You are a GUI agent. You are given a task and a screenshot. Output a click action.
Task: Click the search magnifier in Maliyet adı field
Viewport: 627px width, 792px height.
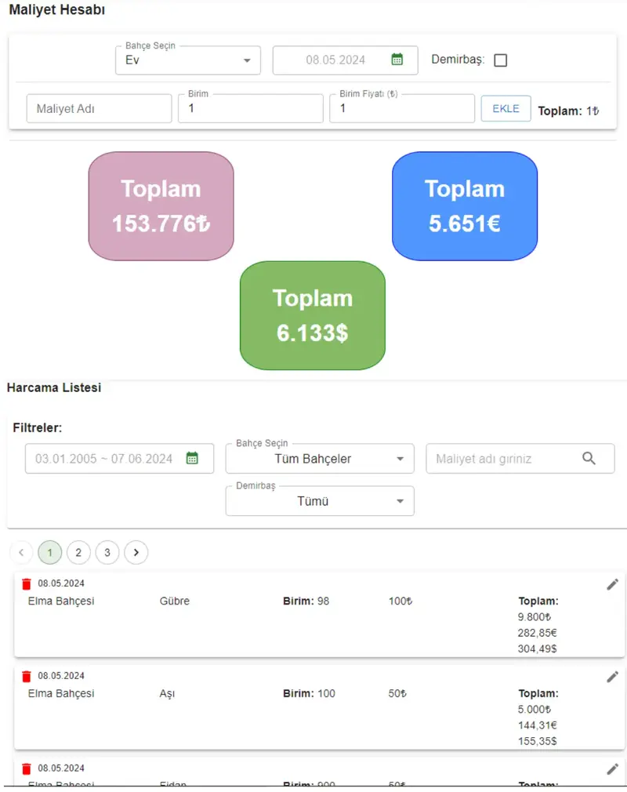(589, 459)
